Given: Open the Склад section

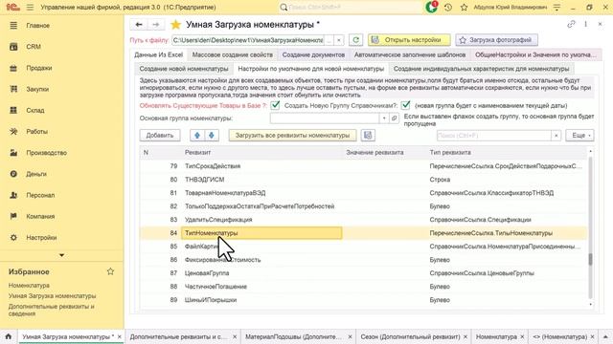Looking at the screenshot, I should (35, 111).
